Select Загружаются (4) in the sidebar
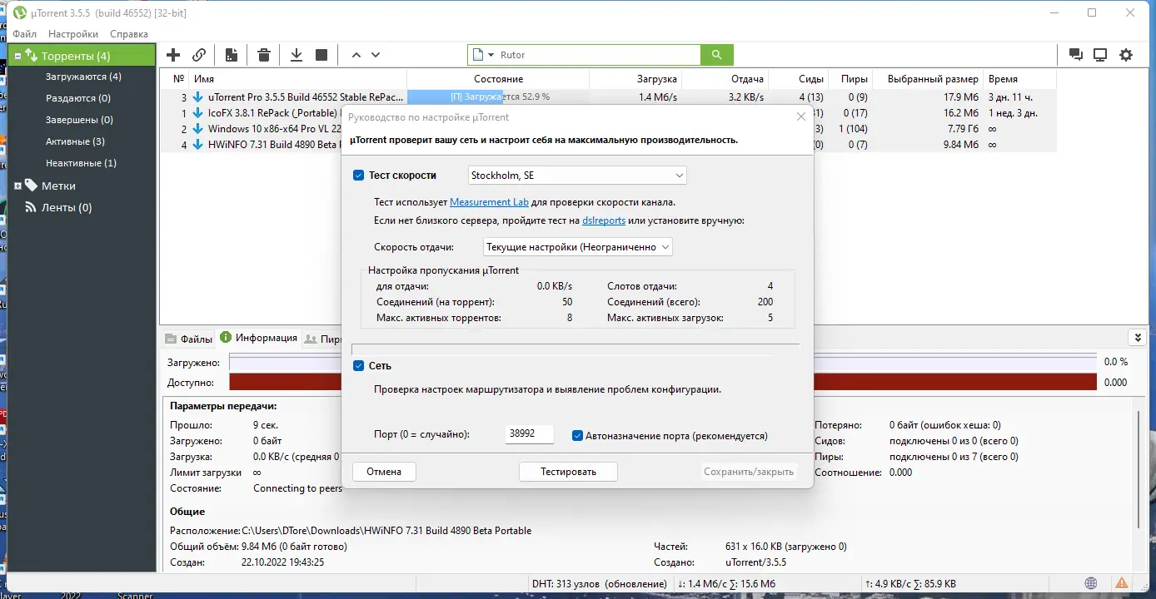 [83, 77]
